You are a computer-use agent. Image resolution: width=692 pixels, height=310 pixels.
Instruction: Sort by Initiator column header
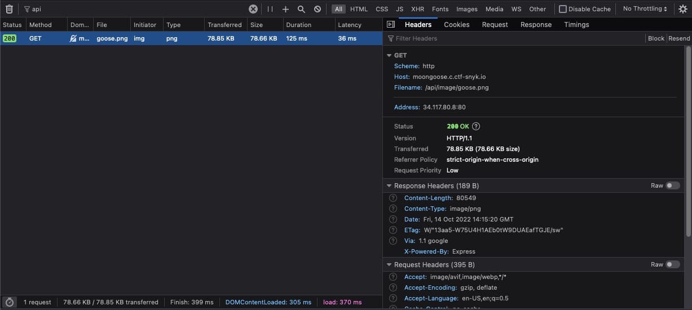(147, 25)
